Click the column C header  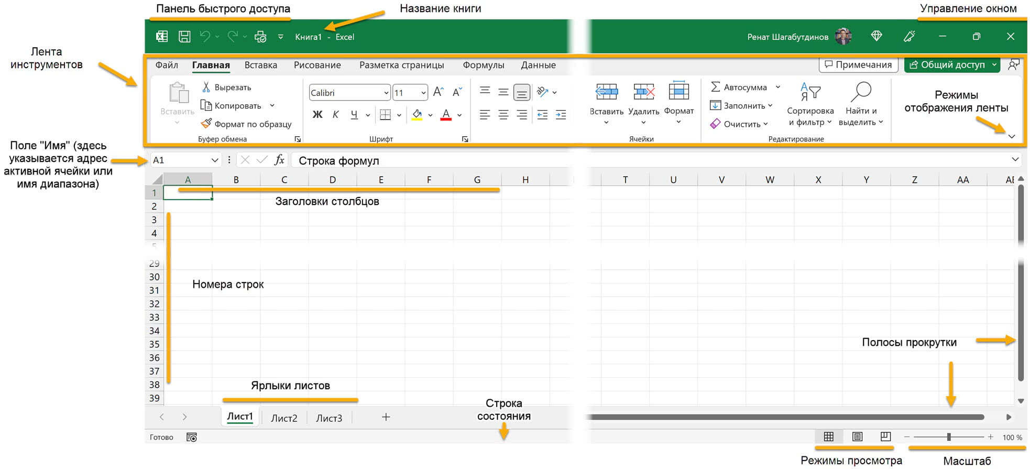pos(284,180)
